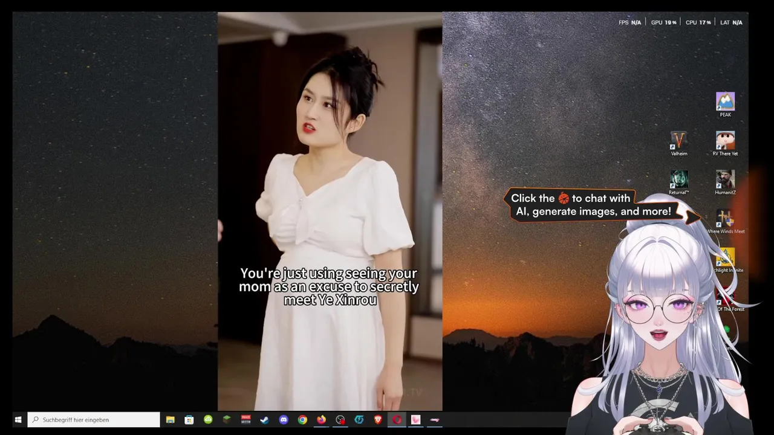The image size is (774, 435).
Task: Open Steam from the taskbar
Action: pos(265,420)
